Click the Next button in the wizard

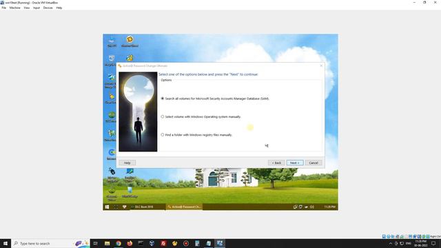click(294, 163)
